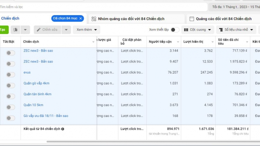The height and width of the screenshot is (146, 260).
Task: Open the Số tiền đã chi tiêu column menu
Action: pos(247,42)
